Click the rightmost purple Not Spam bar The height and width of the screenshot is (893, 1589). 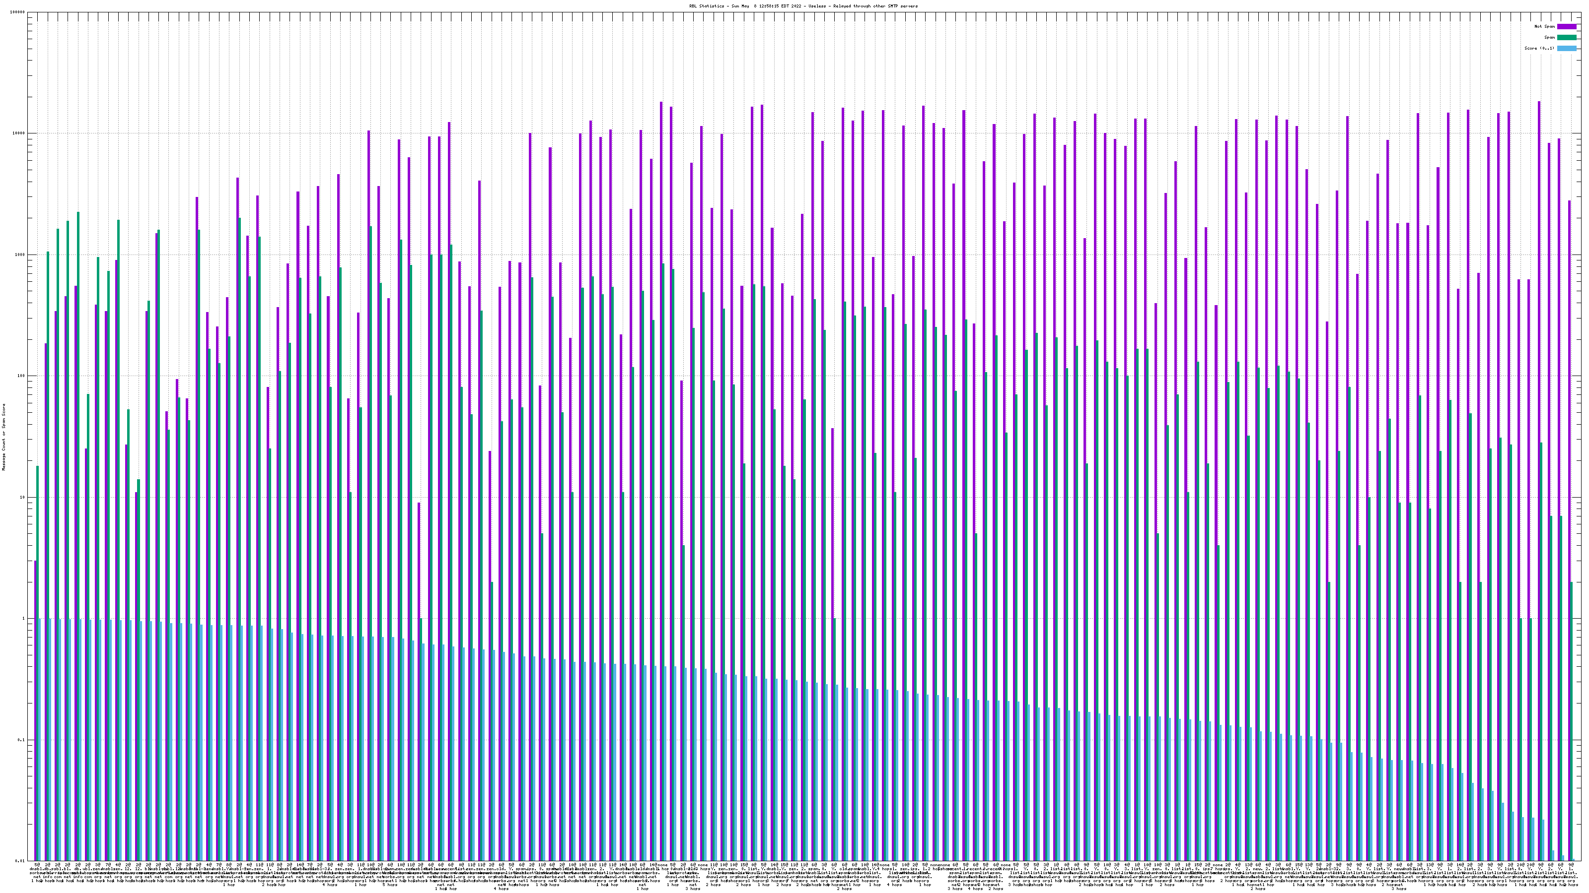pos(1569,530)
